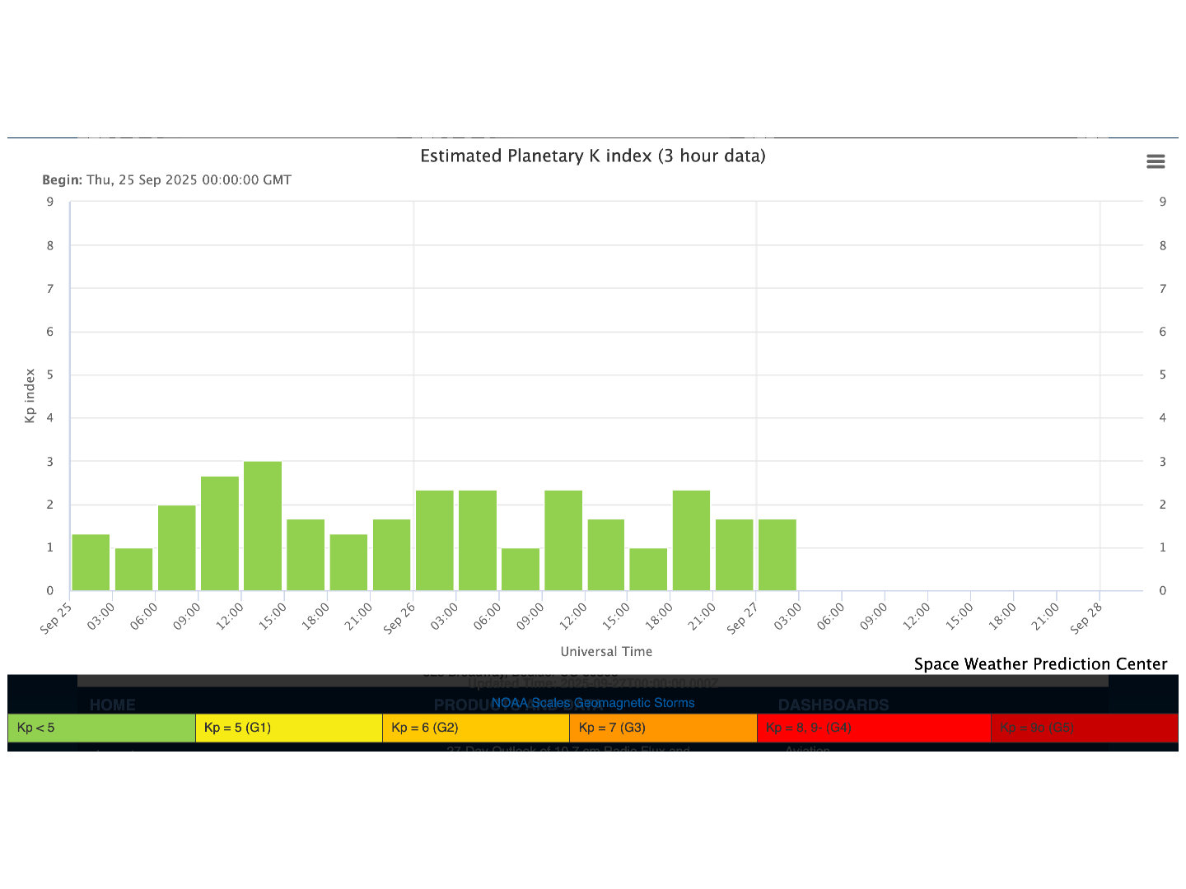Image resolution: width=1186 pixels, height=889 pixels.
Task: Select the first bar starting at Sep 25
Action: (91, 563)
